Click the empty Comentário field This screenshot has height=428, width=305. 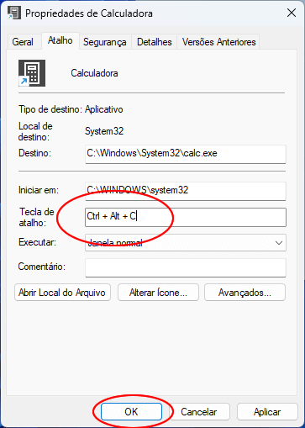[x=186, y=267]
